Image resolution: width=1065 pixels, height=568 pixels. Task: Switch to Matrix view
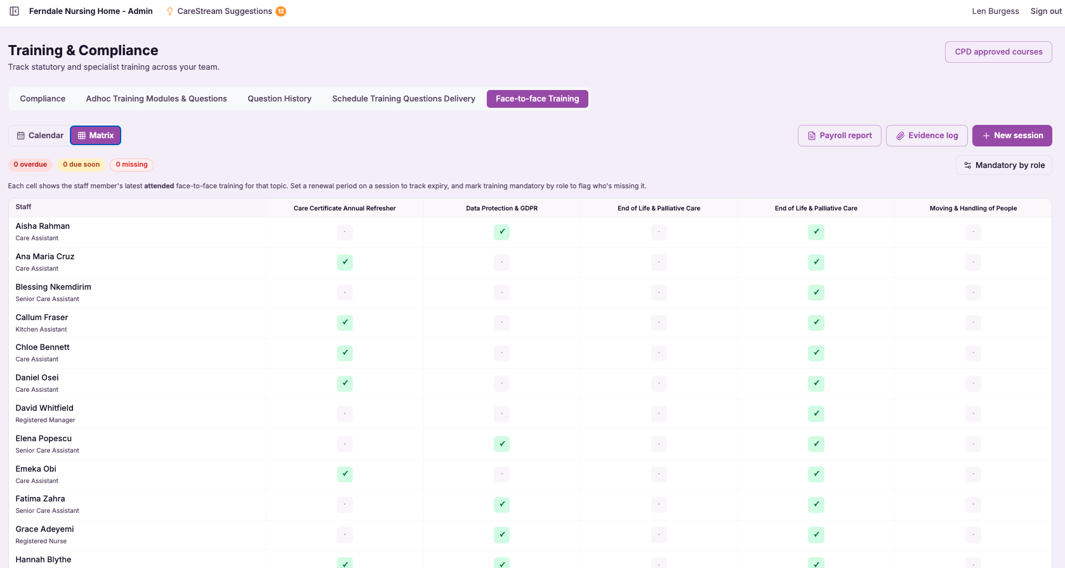pos(95,136)
